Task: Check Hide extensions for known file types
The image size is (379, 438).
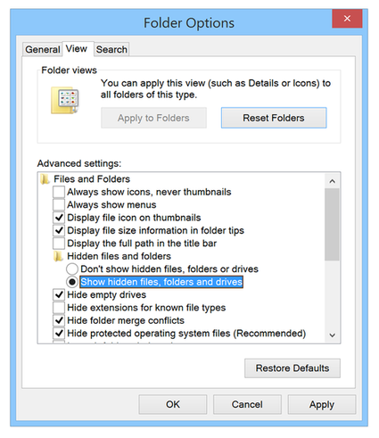Action: pos(59,308)
